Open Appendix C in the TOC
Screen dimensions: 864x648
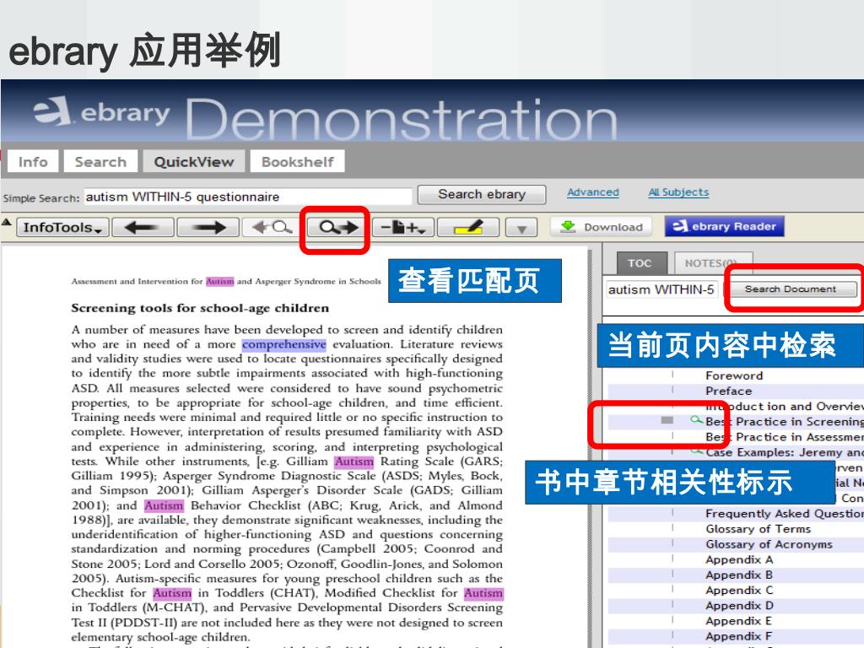coord(739,591)
